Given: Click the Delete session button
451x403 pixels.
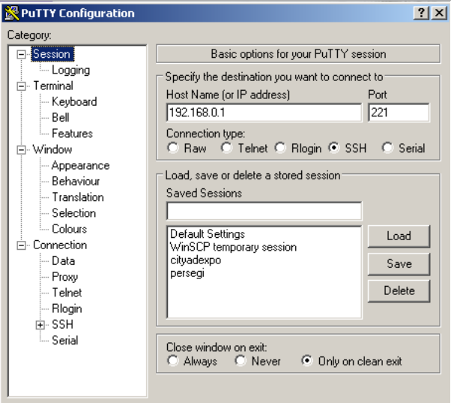Looking at the screenshot, I should click(x=399, y=290).
